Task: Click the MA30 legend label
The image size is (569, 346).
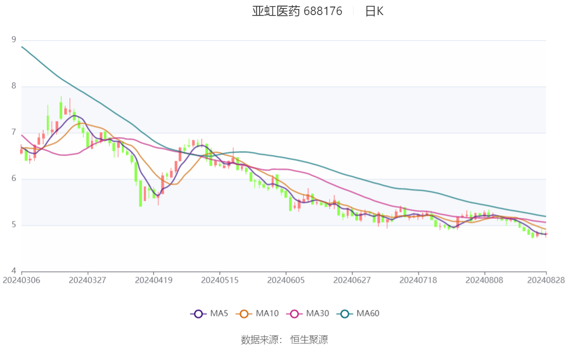Action: click(x=318, y=313)
